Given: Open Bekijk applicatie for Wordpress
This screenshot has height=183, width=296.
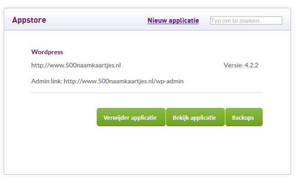Looking at the screenshot, I should (x=195, y=117).
